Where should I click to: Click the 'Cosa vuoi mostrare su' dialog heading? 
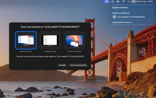pos(50,27)
